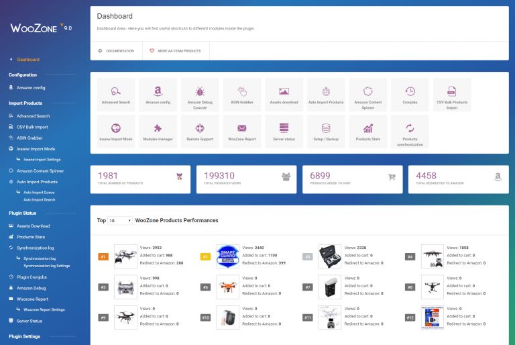Image resolution: width=515 pixels, height=345 pixels.
Task: Open Auto Import Queue submenu item
Action: pyautogui.click(x=38, y=192)
